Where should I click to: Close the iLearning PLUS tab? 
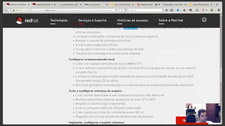(55, 5)
